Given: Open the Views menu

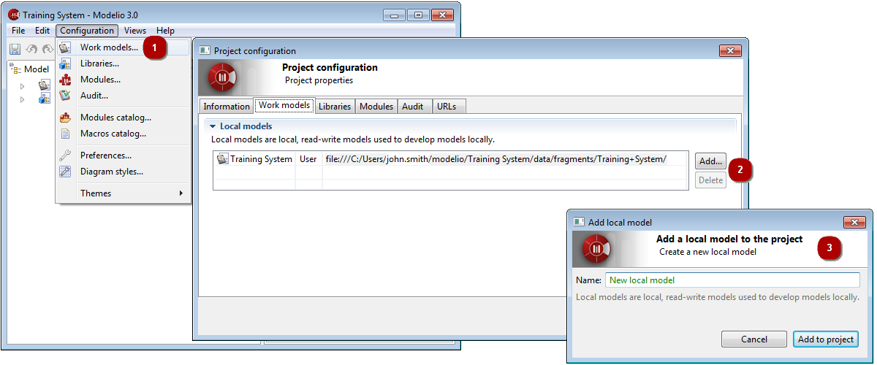Looking at the screenshot, I should pos(135,31).
